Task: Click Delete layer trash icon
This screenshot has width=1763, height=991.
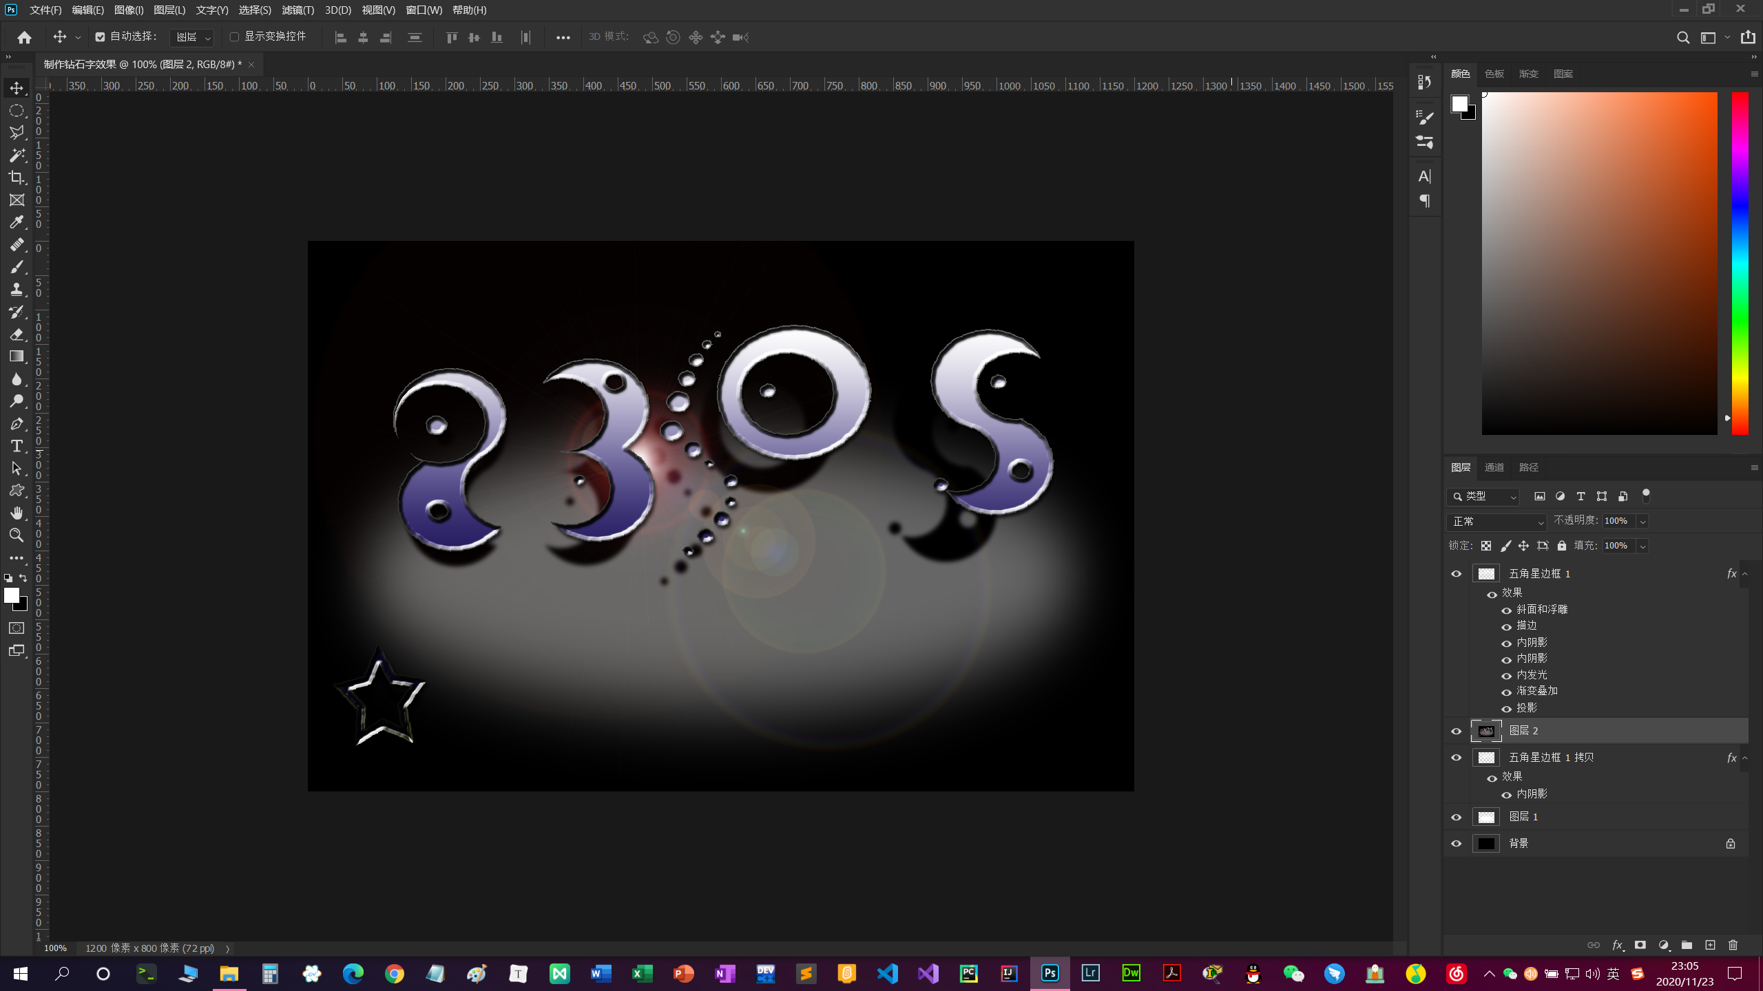Action: tap(1733, 945)
